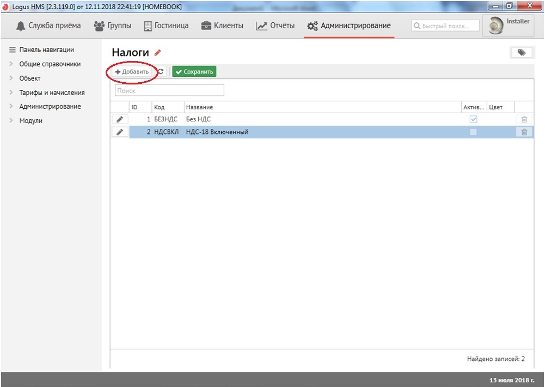Minimize the Logus HMS window
This screenshot has width=545, height=387.
(495, 6)
